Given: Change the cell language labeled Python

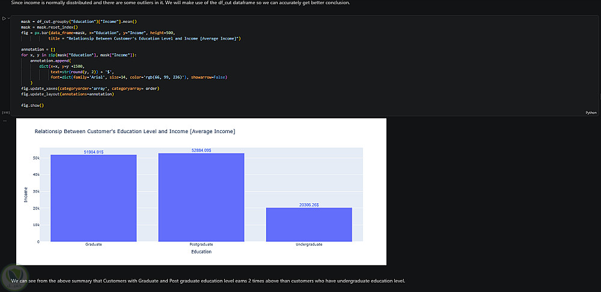Looking at the screenshot, I should 591,113.
